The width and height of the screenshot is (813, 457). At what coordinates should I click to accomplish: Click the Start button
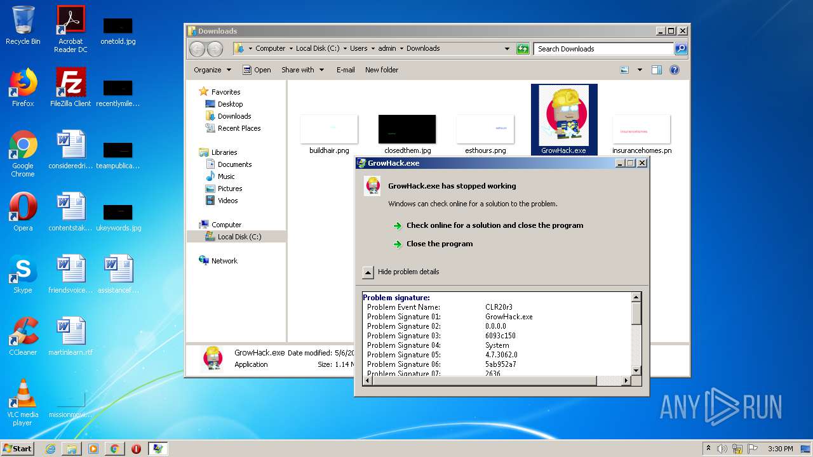(17, 449)
